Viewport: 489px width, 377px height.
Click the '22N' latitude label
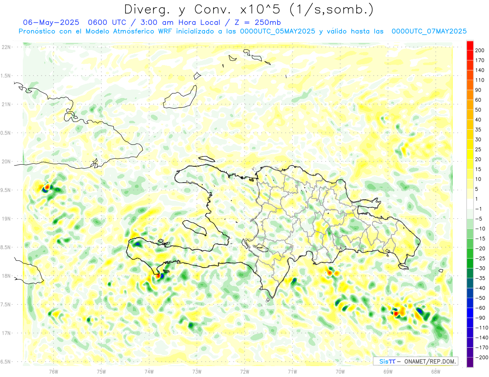6,47
